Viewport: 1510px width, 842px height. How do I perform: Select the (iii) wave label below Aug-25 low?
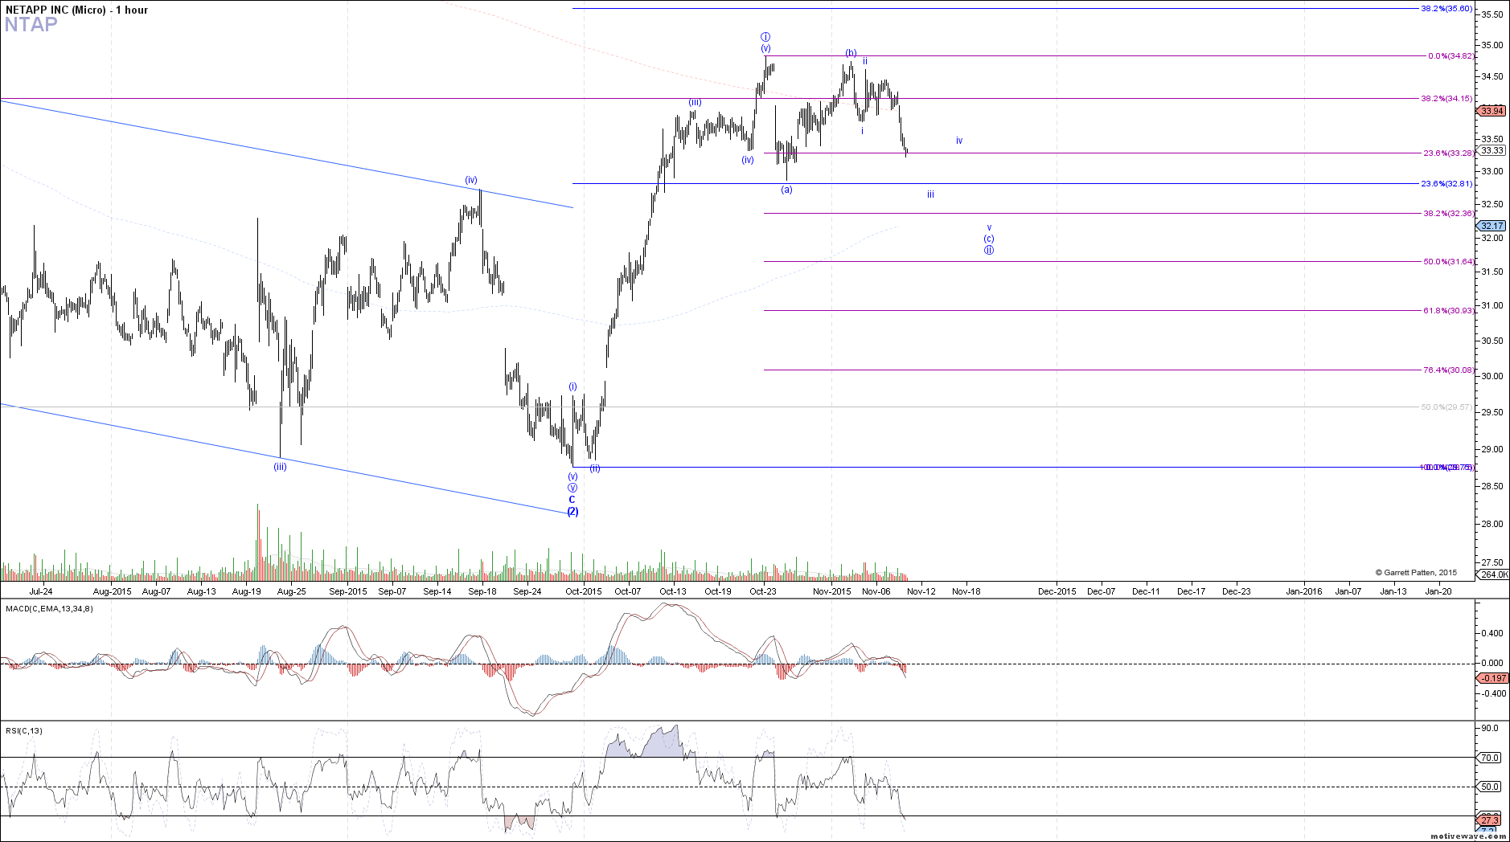tap(280, 466)
